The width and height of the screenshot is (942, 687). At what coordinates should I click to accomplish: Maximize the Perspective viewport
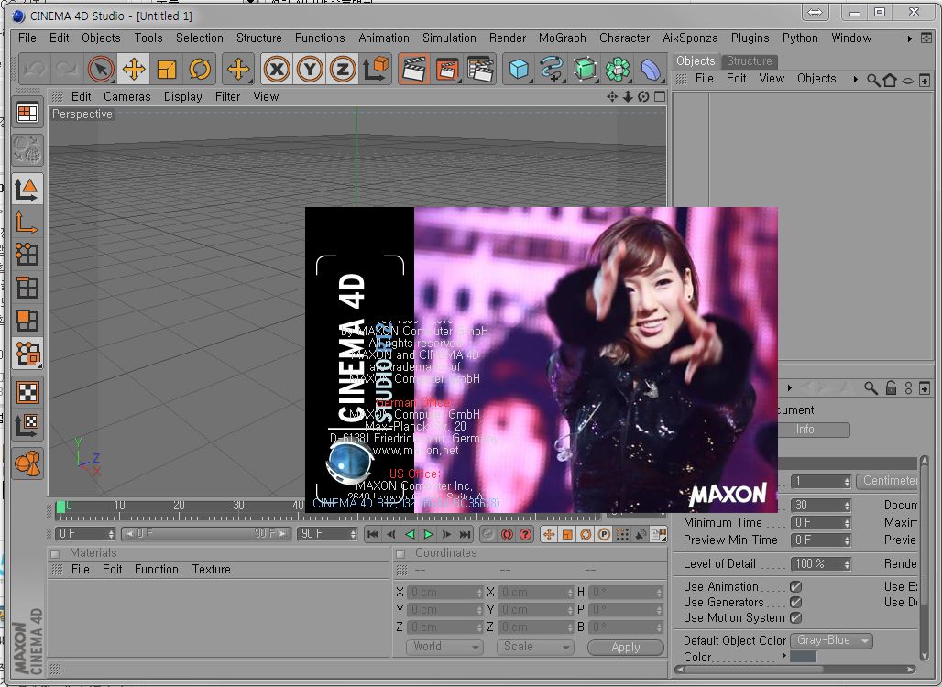pyautogui.click(x=660, y=97)
